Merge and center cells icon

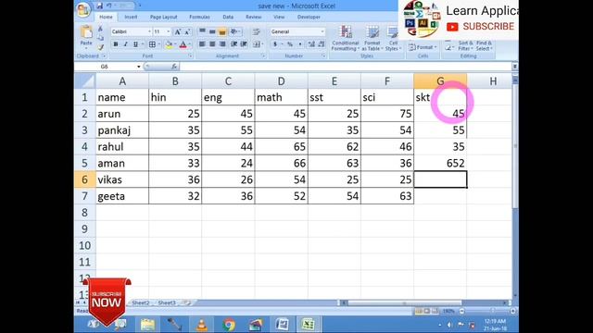click(x=257, y=44)
